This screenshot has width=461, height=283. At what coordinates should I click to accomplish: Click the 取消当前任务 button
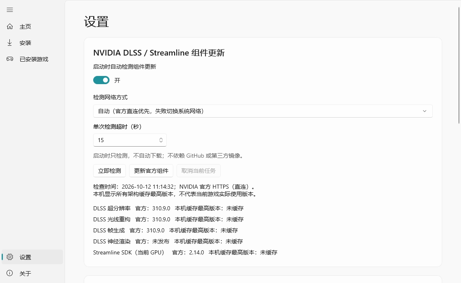(199, 171)
